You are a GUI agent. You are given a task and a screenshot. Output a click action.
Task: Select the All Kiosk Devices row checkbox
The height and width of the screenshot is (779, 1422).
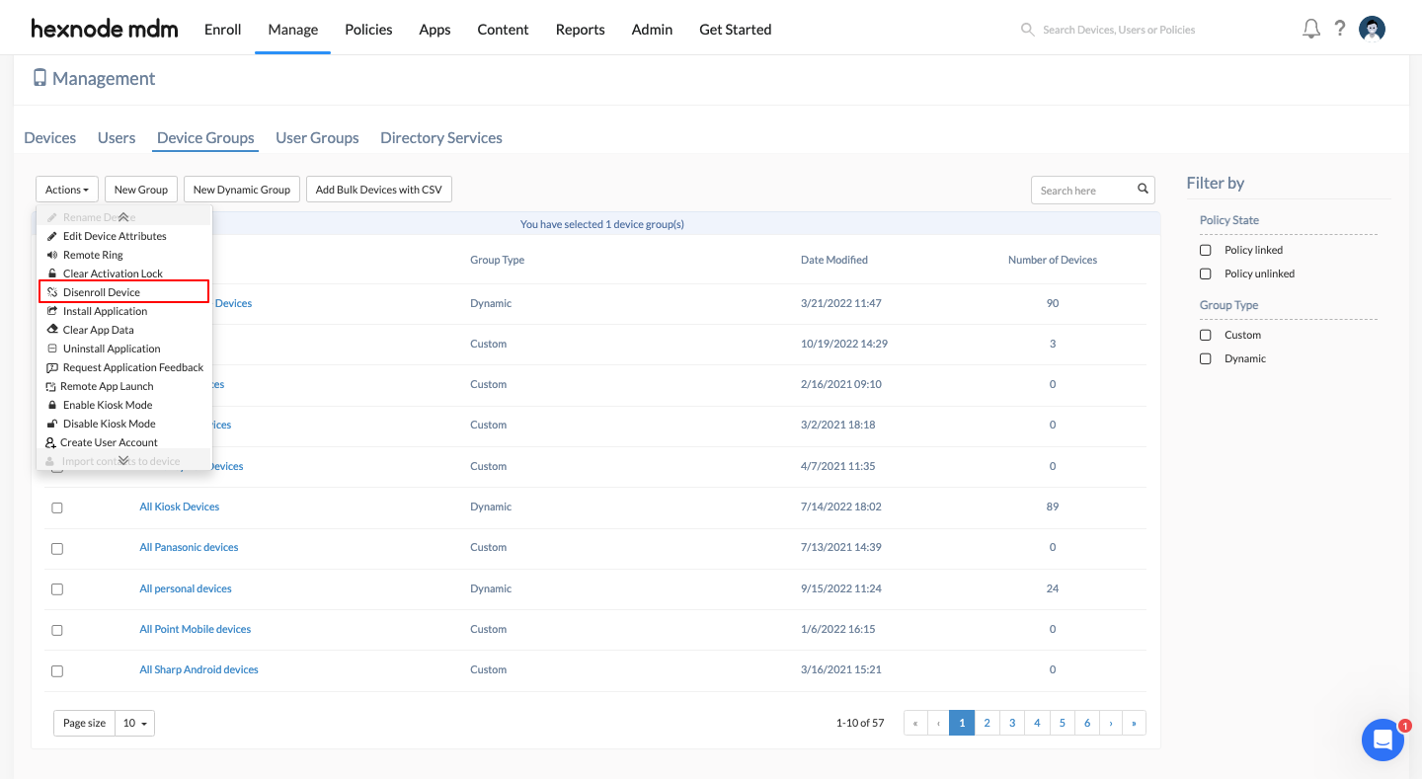point(57,507)
